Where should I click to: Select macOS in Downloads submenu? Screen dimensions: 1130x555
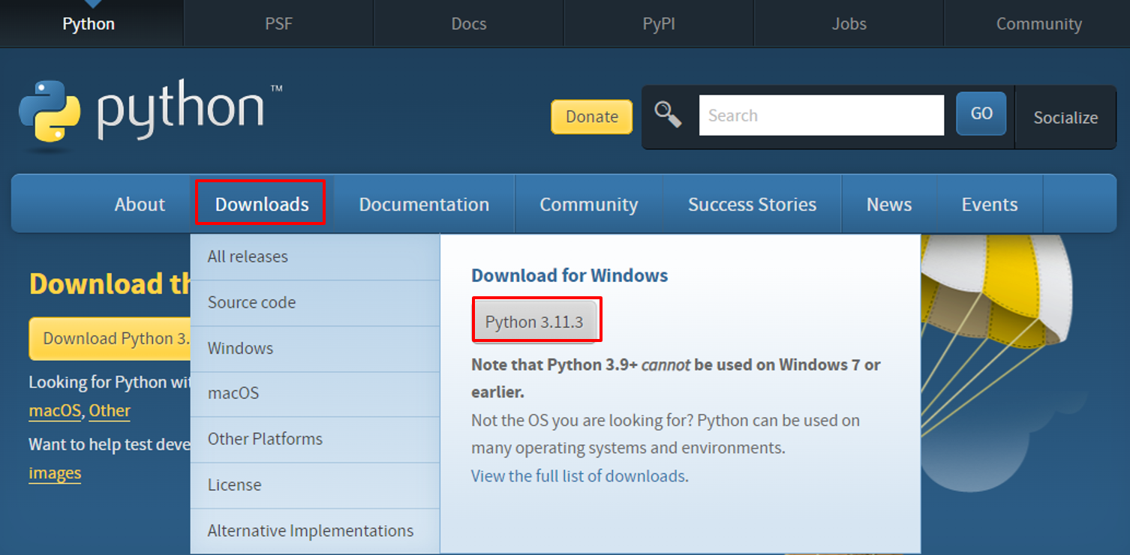pyautogui.click(x=315, y=394)
